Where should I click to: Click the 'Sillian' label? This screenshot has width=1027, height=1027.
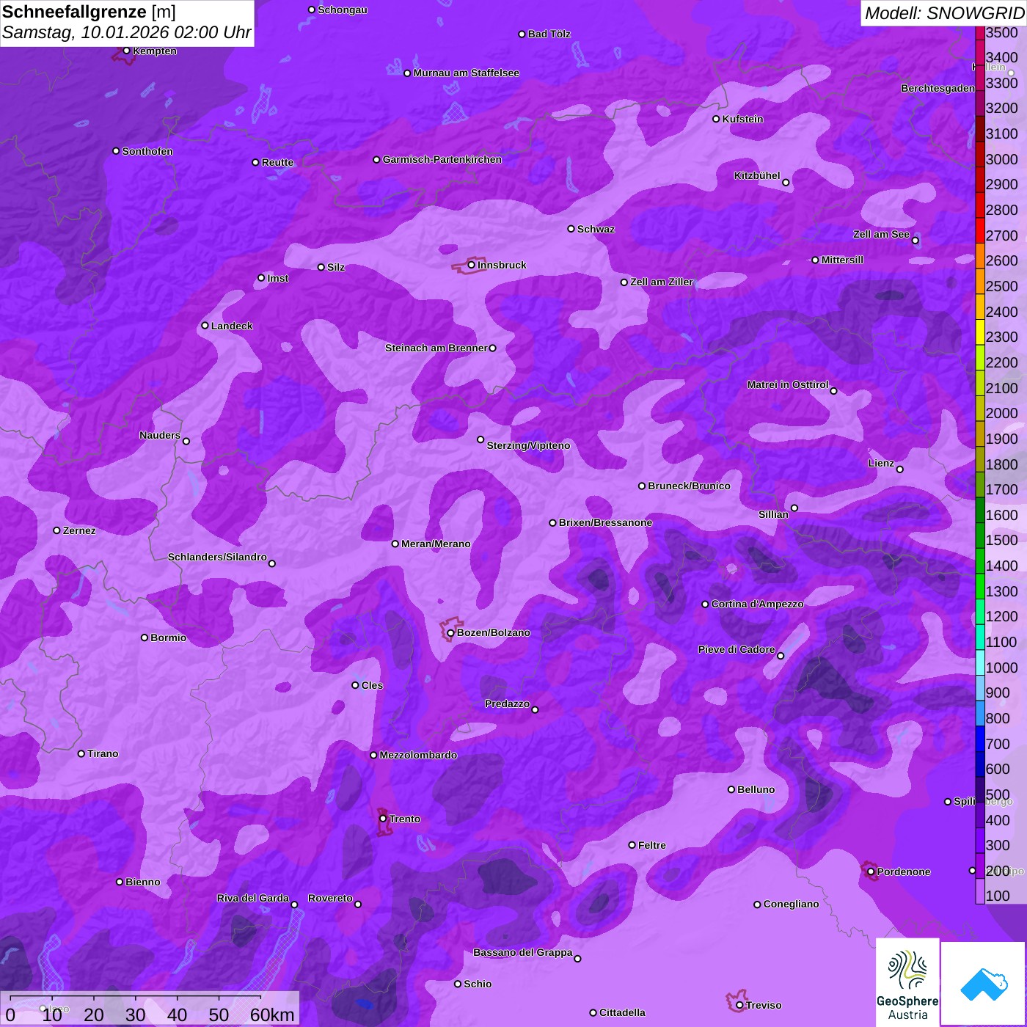pyautogui.click(x=773, y=514)
